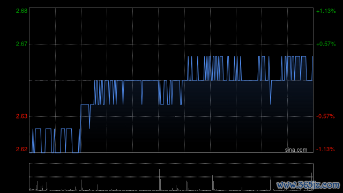This screenshot has width=343, height=193.
Task: Click the 2.68 price axis label
Action: pos(21,11)
